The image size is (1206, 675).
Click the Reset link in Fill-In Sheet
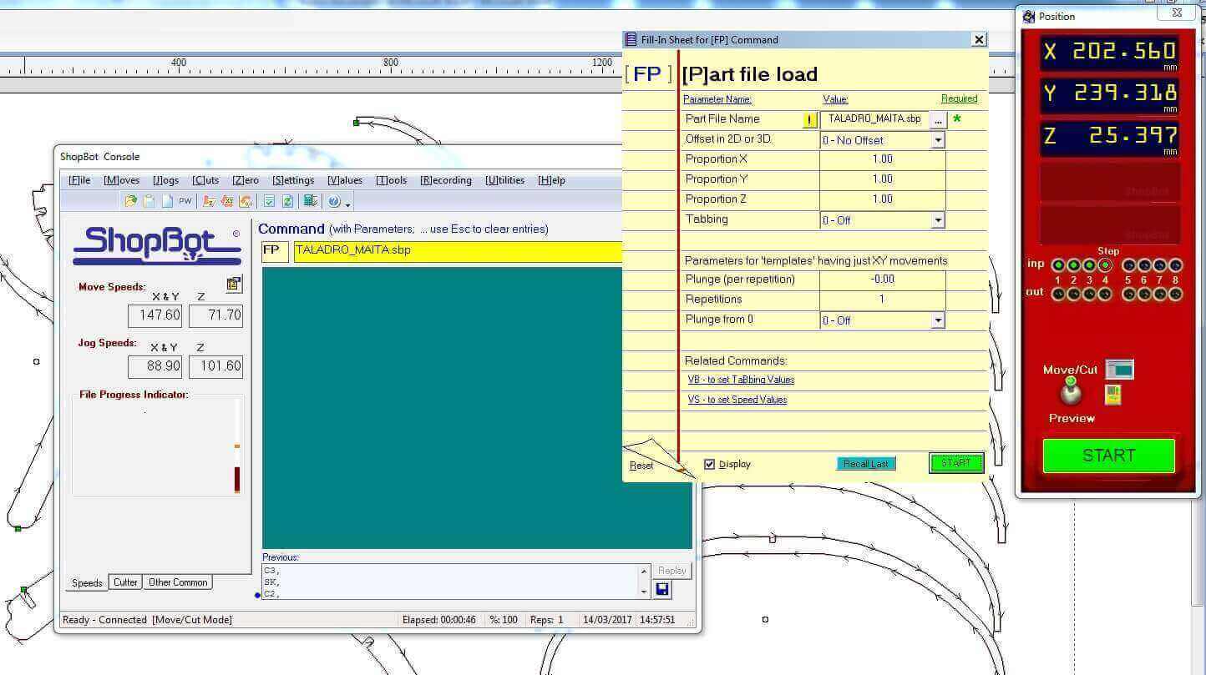641,466
